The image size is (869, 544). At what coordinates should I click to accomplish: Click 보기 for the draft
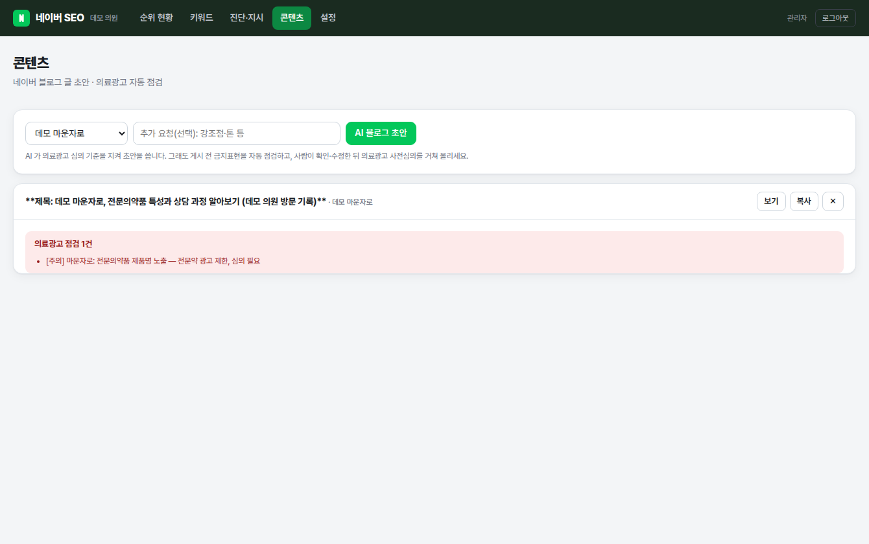pos(771,201)
